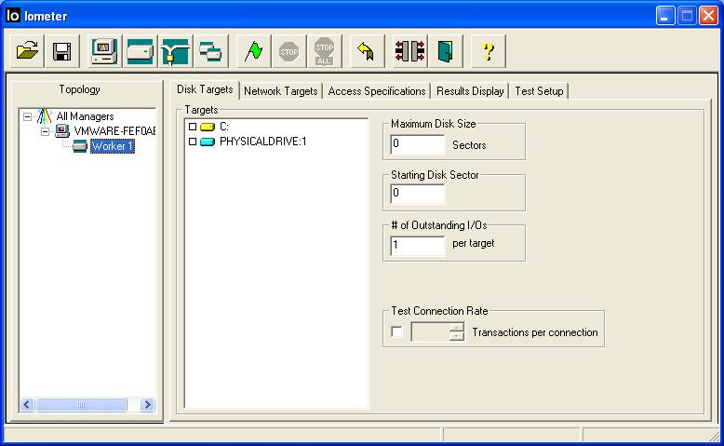This screenshot has width=724, height=446.
Task: Start tests with the green flag
Action: [253, 51]
